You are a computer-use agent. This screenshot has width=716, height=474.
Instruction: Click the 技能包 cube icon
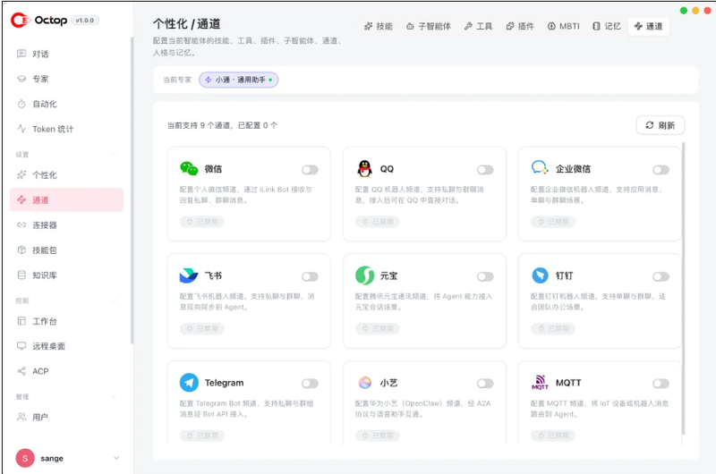coord(21,250)
